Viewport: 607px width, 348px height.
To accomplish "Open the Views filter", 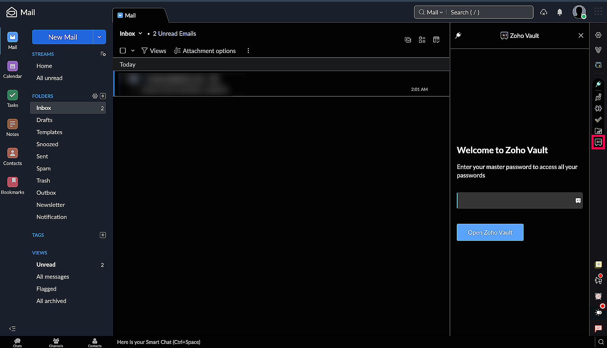I will pyautogui.click(x=154, y=51).
